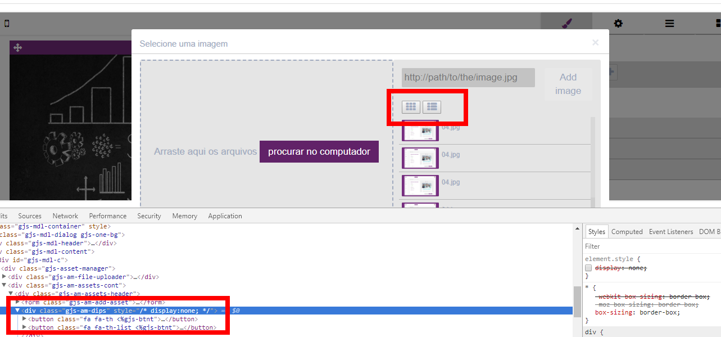Click the Add image button
Screen dimensions: 721x337
click(x=568, y=84)
